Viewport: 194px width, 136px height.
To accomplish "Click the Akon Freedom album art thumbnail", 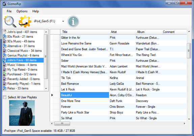I will tap(22, 113).
